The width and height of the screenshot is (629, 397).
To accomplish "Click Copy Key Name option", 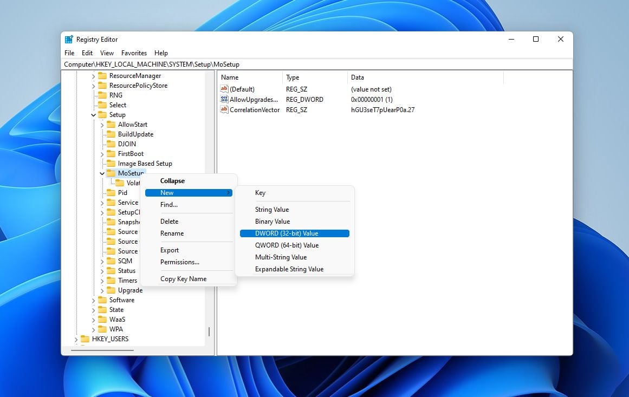I will coord(183,279).
